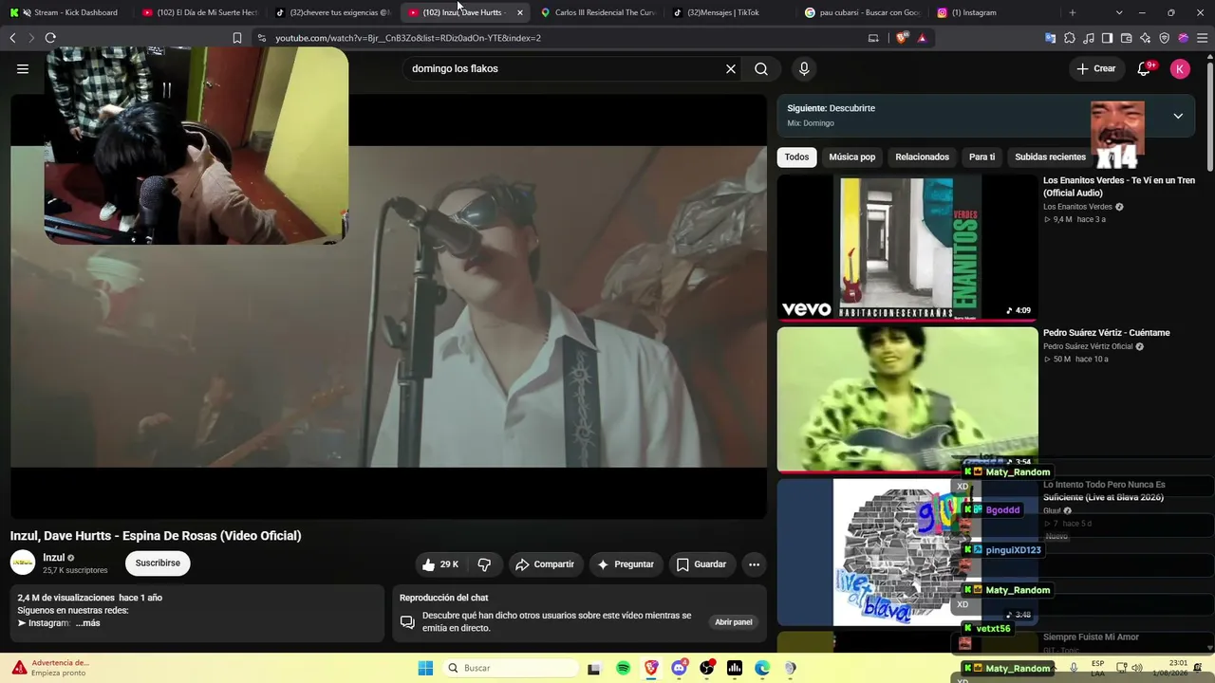Open Pedro Suárez Vértiz Cuéntame thumbnail
This screenshot has width=1215, height=683.
(x=907, y=399)
